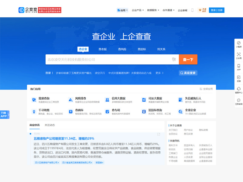
Task: Click the 司法大数据 judicial data icon
Action: (x=144, y=99)
